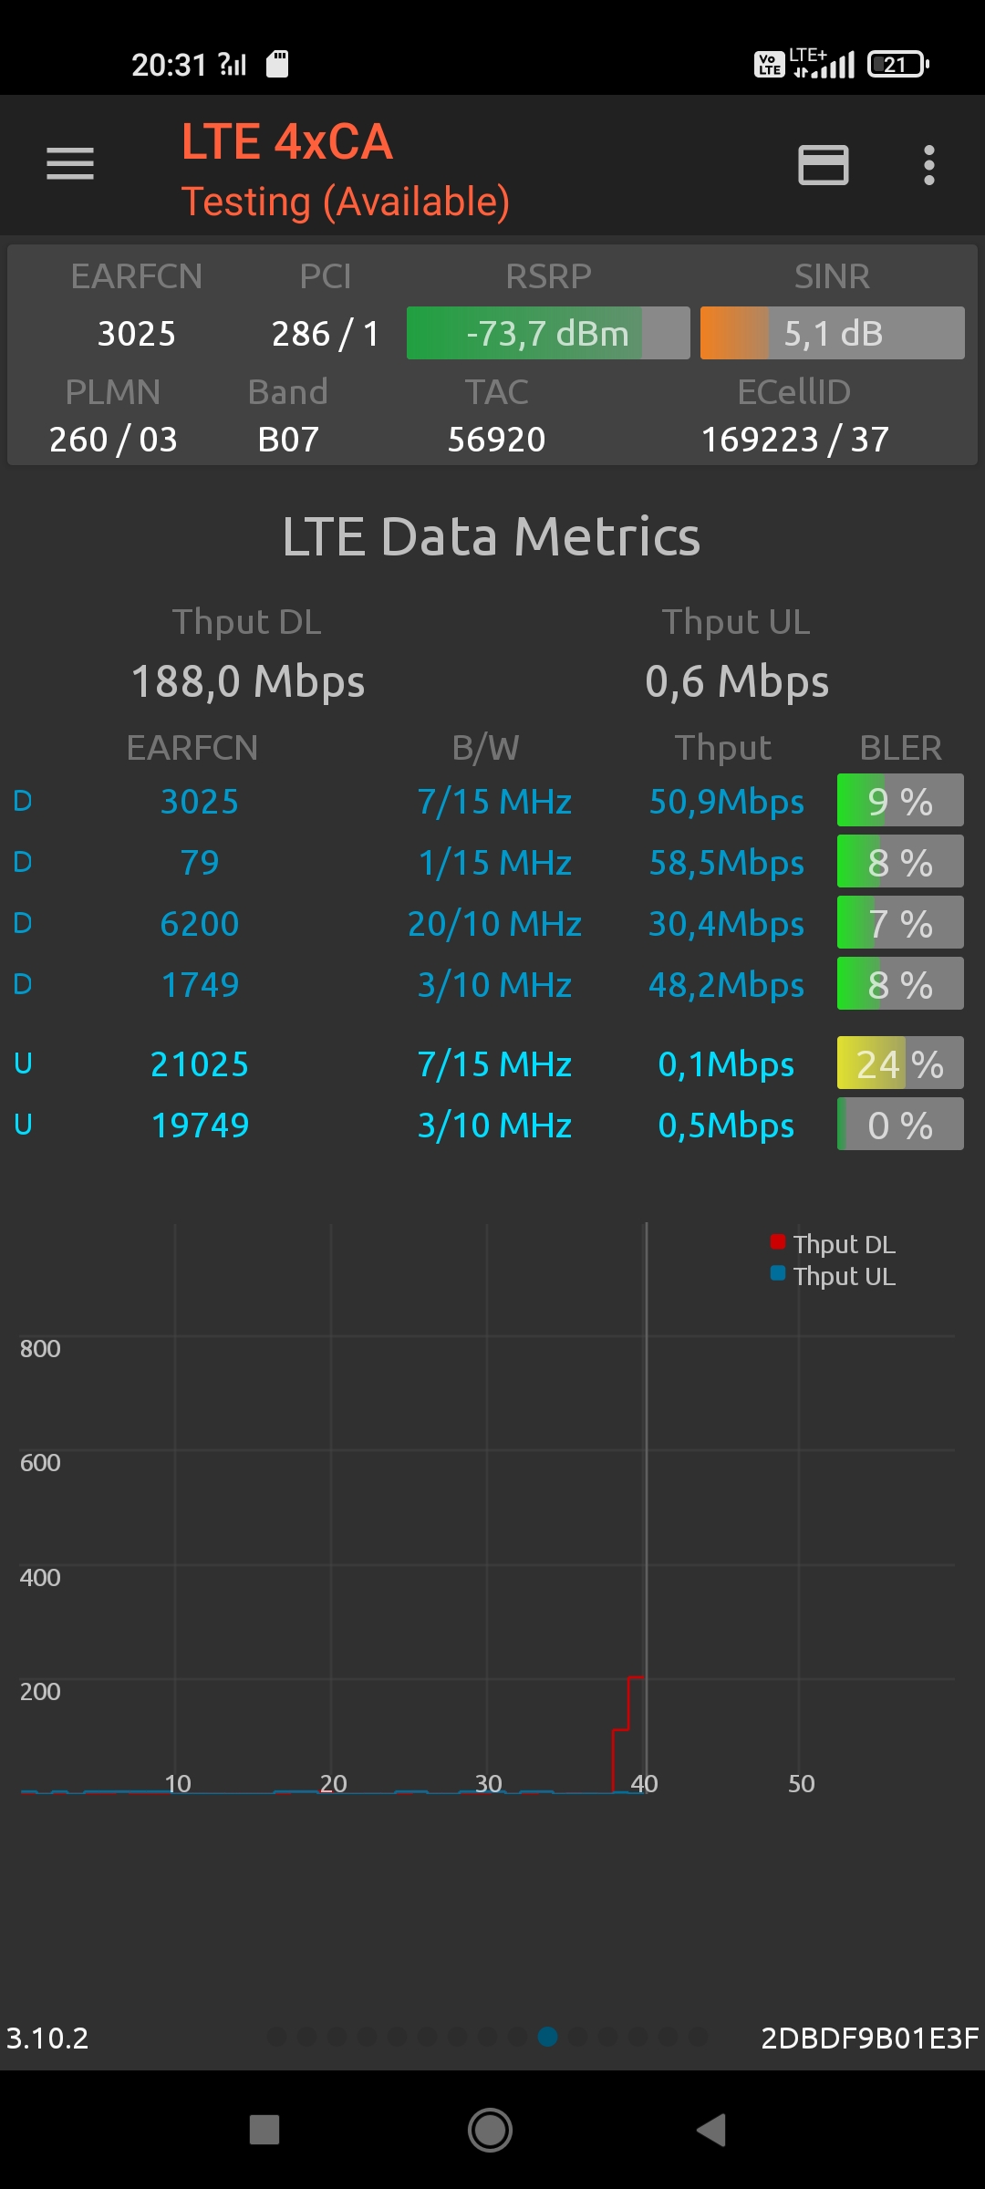Tap the Android recent apps square

(x=264, y=2130)
